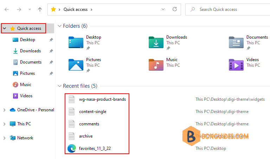Expand the Network tree node
Screen dimensions: 270x159
click(4, 138)
